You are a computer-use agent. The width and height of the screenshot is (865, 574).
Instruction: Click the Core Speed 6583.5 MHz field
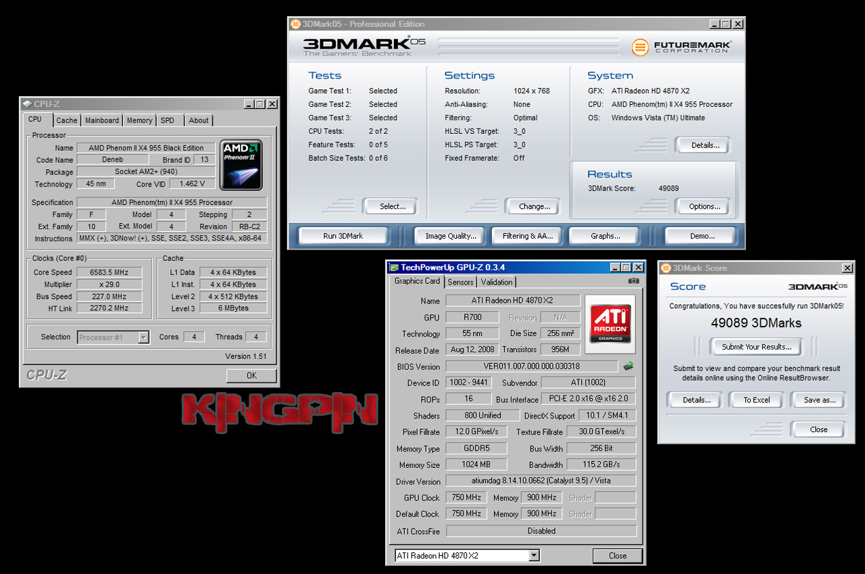[108, 272]
